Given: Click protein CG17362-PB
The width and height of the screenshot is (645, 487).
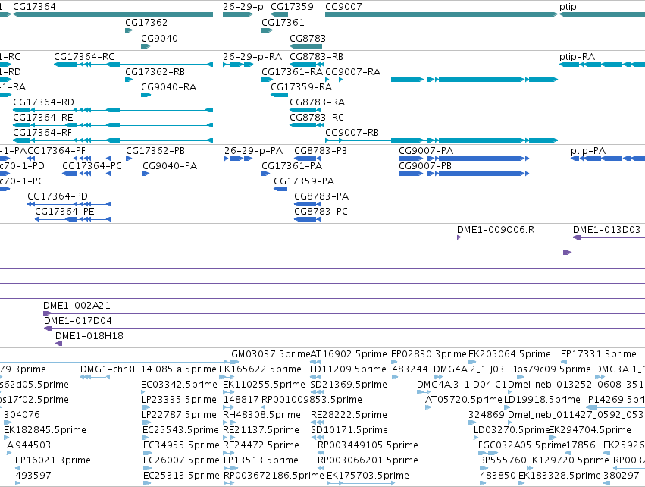Looking at the screenshot, I should tap(155, 151).
